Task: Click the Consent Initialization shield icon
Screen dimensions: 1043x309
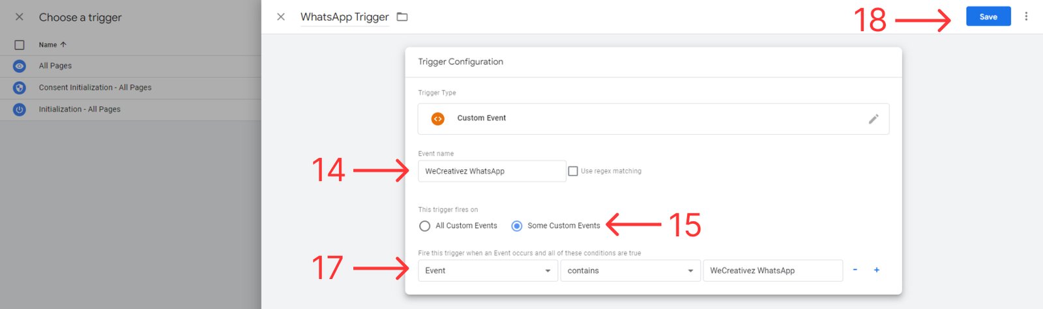Action: pos(20,88)
